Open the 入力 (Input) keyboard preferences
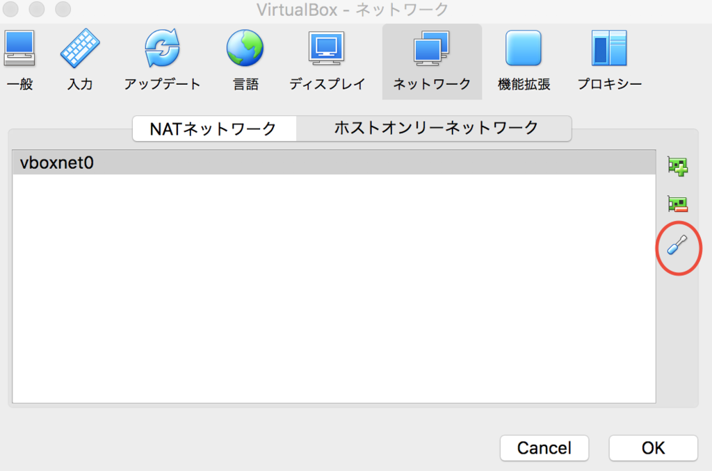This screenshot has width=712, height=471. 80,60
